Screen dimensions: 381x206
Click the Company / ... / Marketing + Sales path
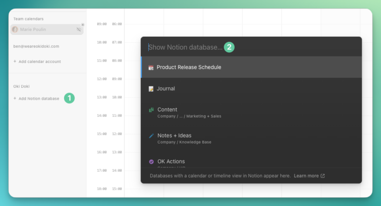click(x=190, y=116)
